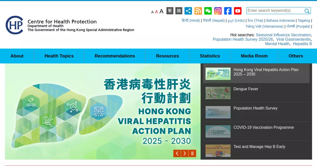Switch to Simplified Chinese version
The image size is (317, 166).
(179, 11)
